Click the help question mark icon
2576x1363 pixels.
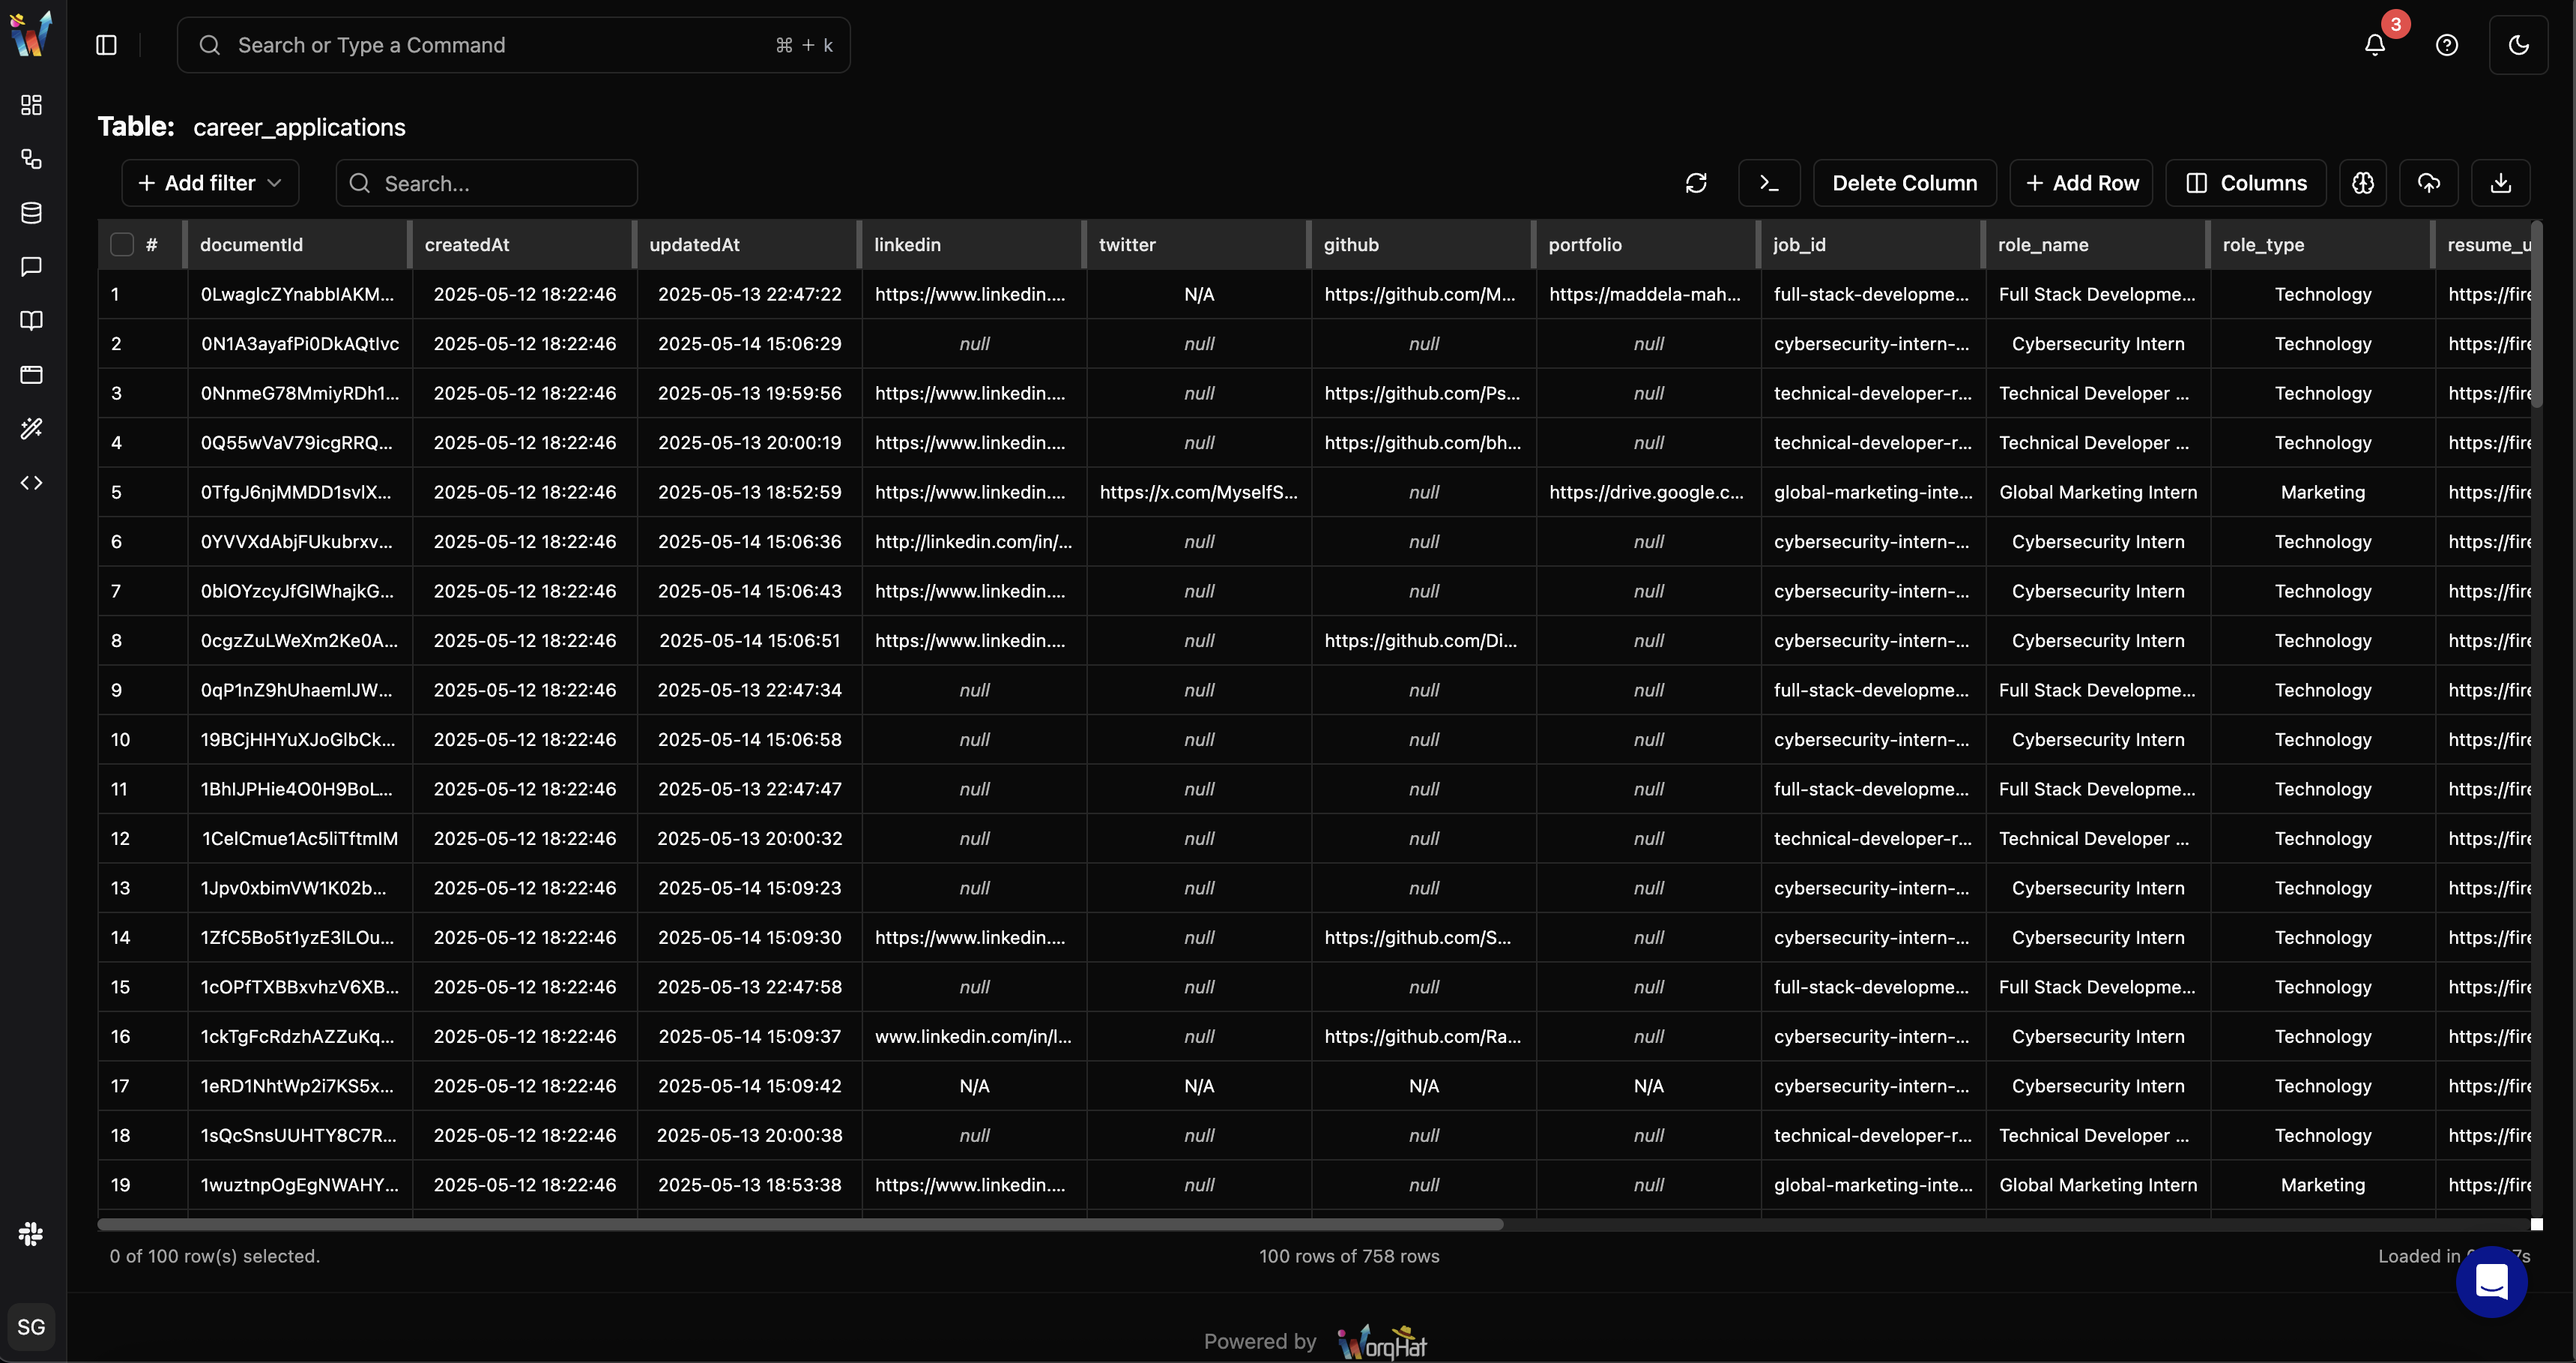pyautogui.click(x=2446, y=45)
